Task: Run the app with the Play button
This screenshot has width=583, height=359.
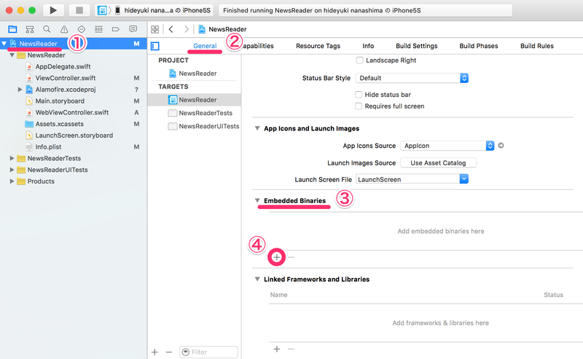Action: (x=53, y=10)
